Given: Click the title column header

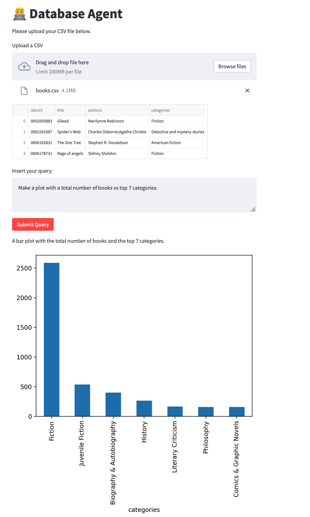Looking at the screenshot, I should [x=70, y=110].
